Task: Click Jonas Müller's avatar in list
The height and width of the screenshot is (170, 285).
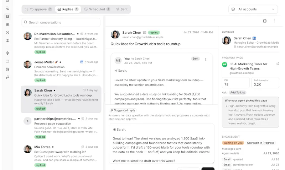Action: [x=28, y=65]
